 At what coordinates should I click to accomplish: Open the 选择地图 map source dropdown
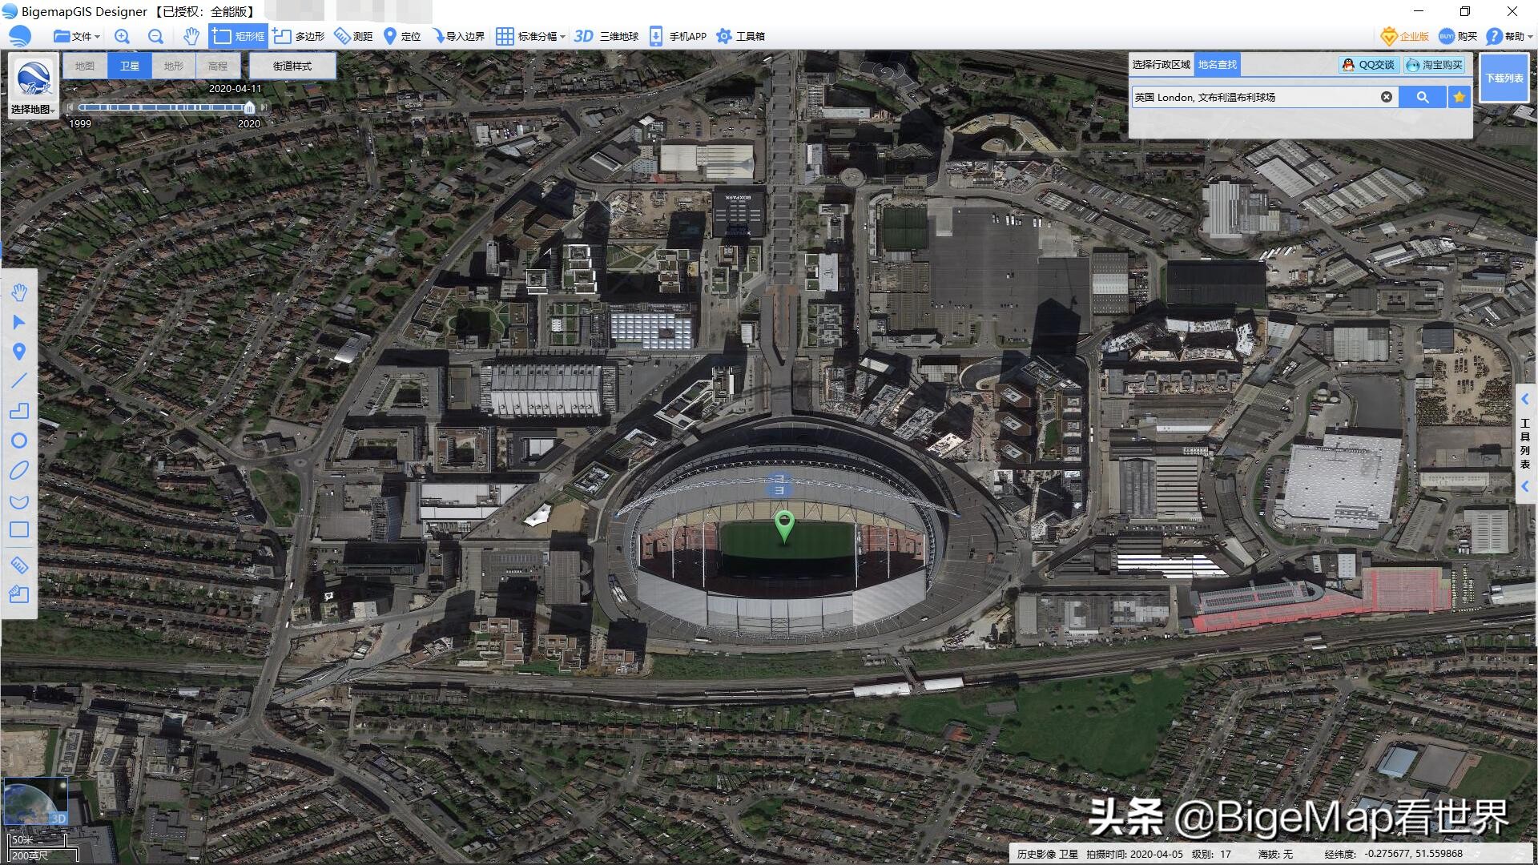coord(33,109)
